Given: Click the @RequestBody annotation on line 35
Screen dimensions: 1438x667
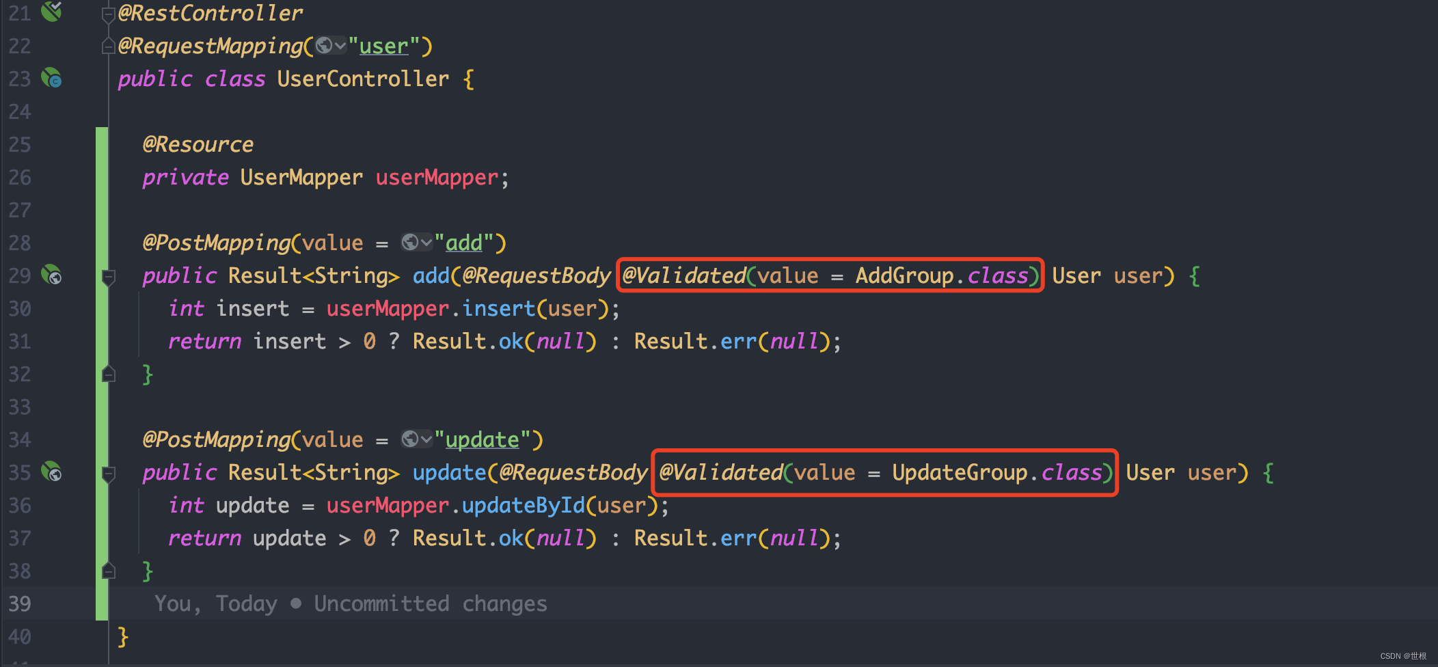Looking at the screenshot, I should [x=573, y=473].
